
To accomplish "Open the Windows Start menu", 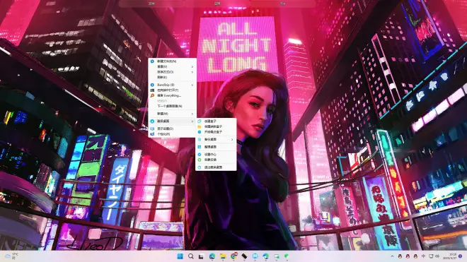I will pos(180,256).
